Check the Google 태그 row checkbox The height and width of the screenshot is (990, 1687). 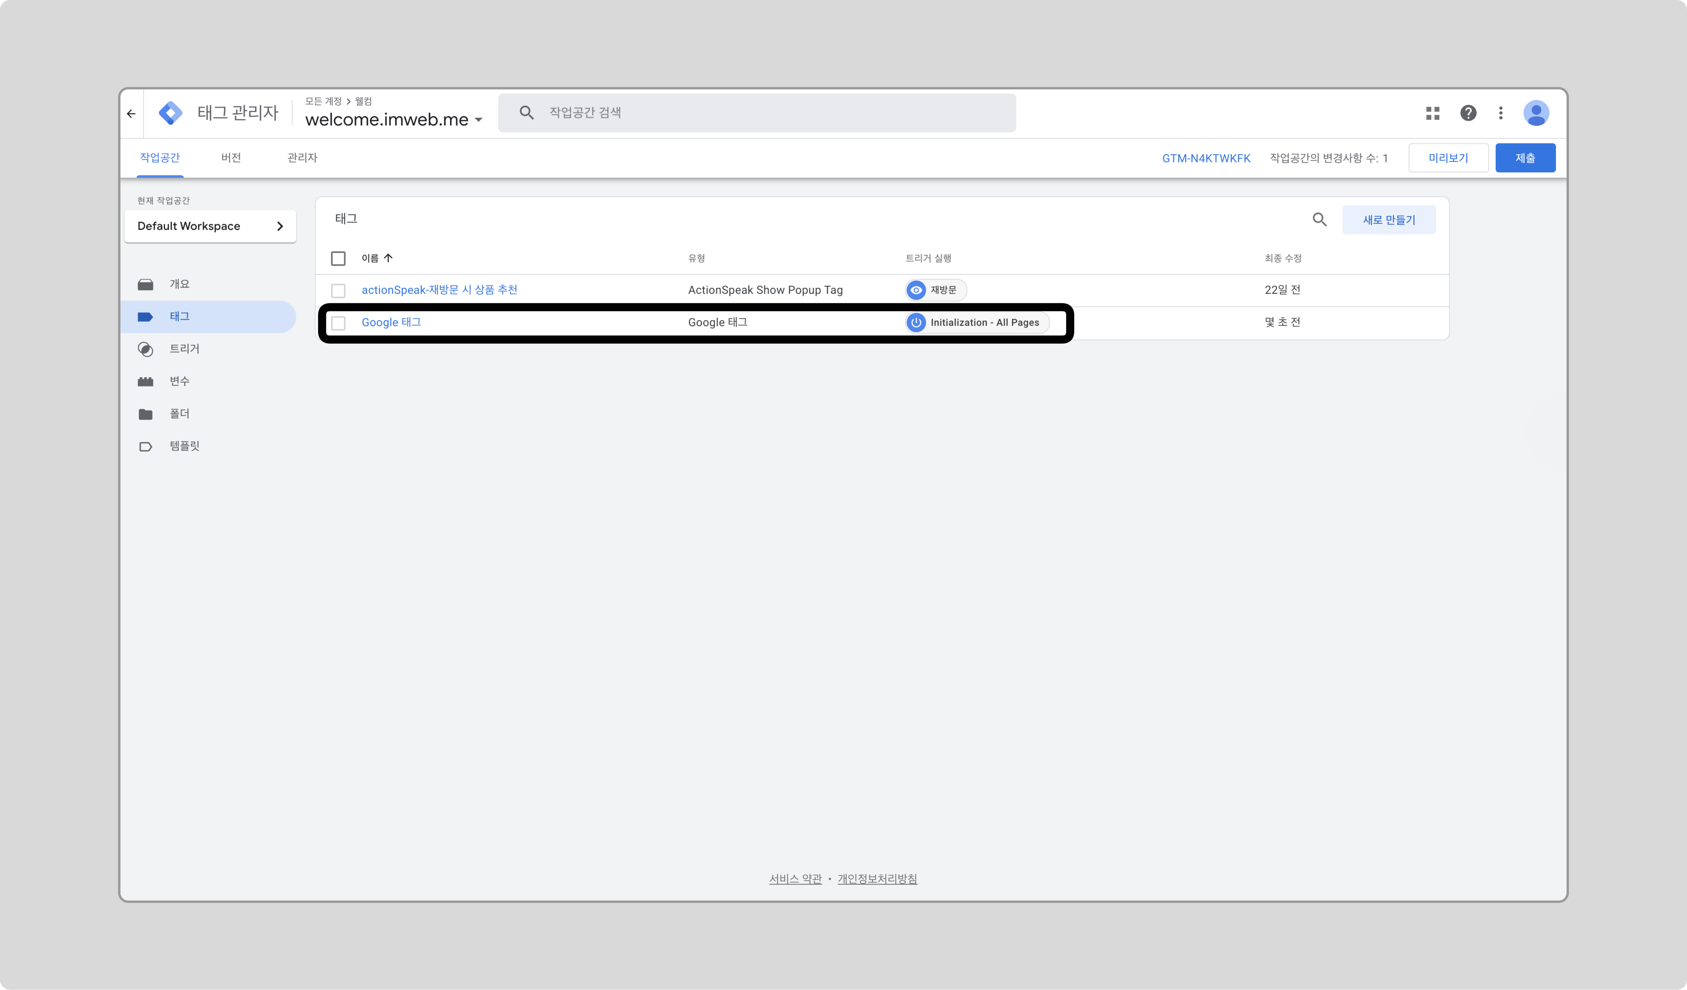point(338,323)
